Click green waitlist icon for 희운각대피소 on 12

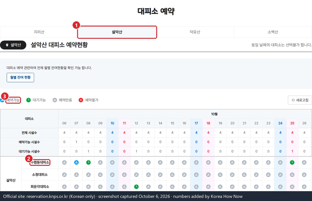click(136, 186)
